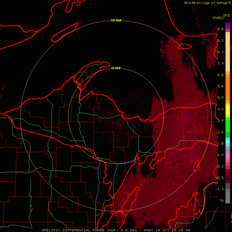232x232 pixels.
Task: Click the 100 NMI range ring label
Action: click(116, 20)
